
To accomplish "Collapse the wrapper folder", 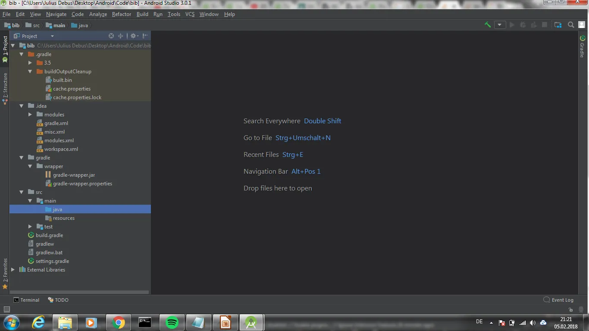I will point(30,166).
